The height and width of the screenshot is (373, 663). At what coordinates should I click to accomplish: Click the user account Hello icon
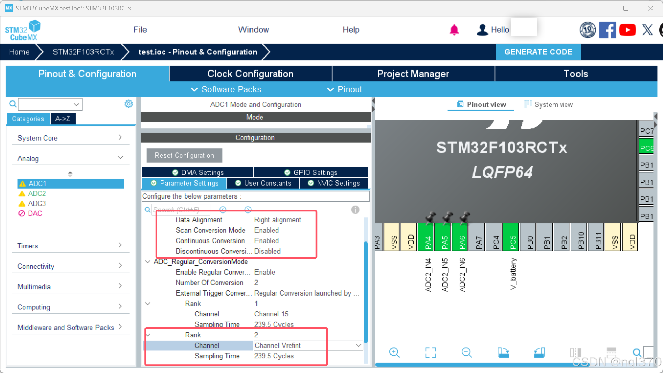click(482, 30)
